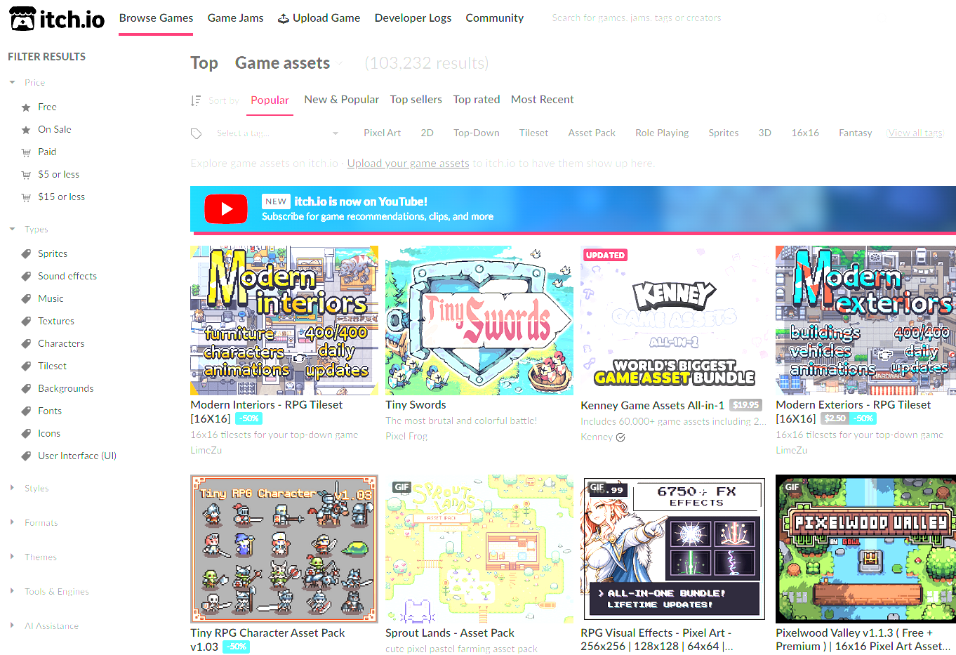Screen dimensions: 956x655
Task: Expand the Formats filter section
Action: (12, 522)
